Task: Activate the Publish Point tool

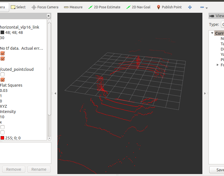Action: click(169, 7)
